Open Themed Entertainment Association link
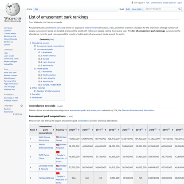The width and height of the screenshot is (184, 184). pos(138,110)
